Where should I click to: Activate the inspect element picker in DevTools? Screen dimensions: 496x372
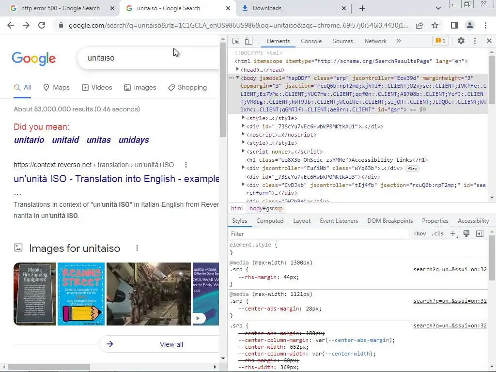click(235, 41)
